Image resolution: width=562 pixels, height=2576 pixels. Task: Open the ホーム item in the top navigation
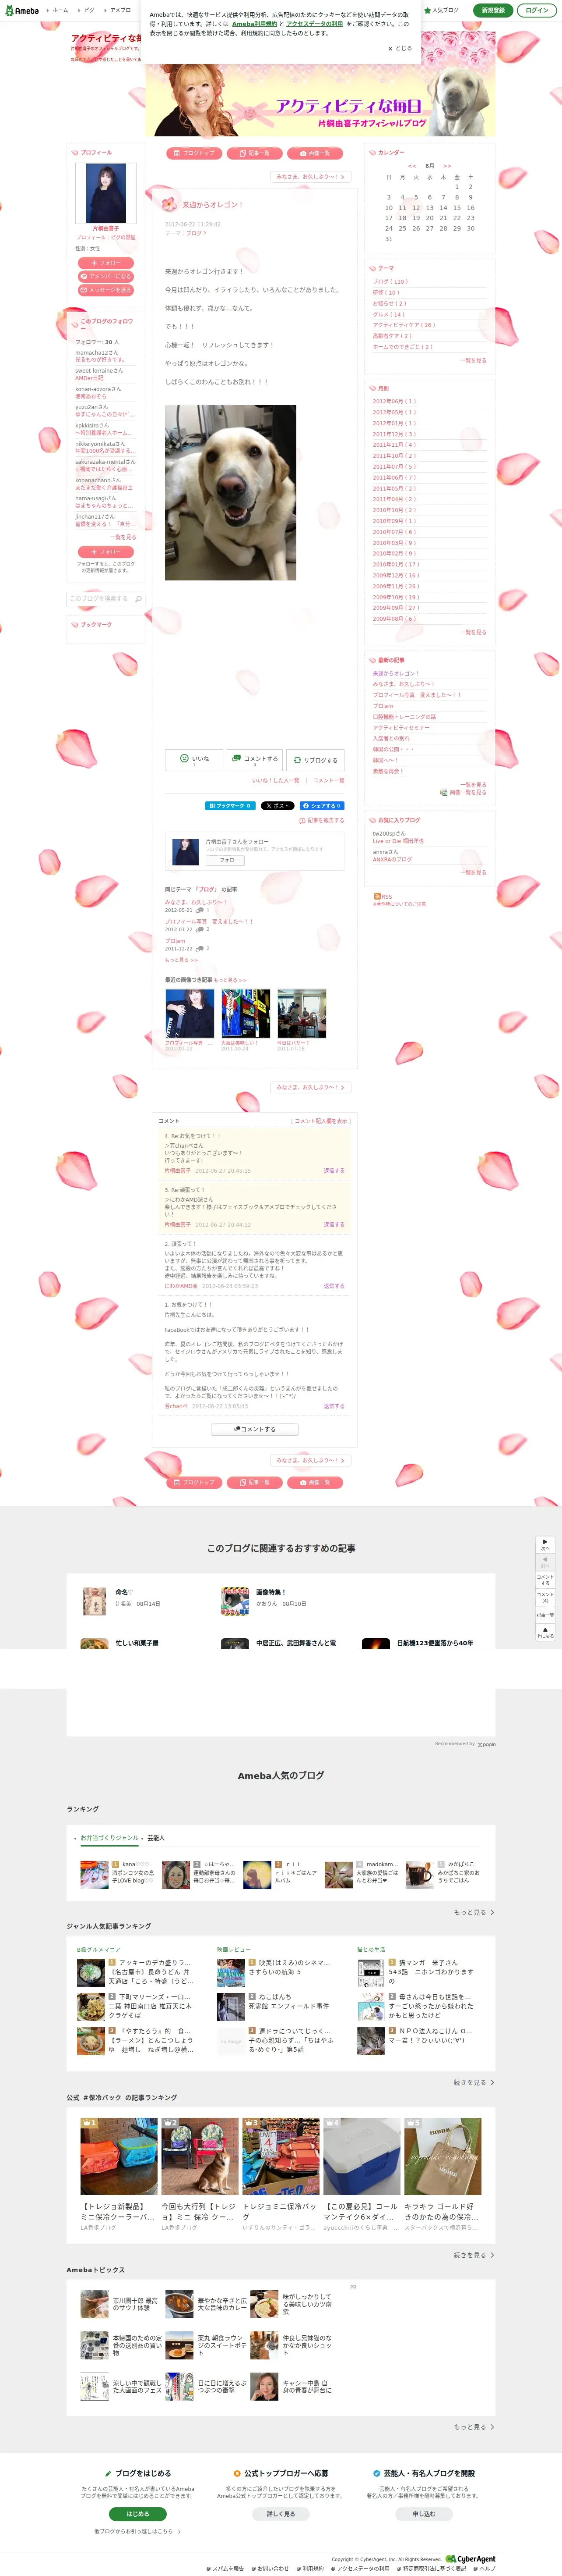(60, 10)
